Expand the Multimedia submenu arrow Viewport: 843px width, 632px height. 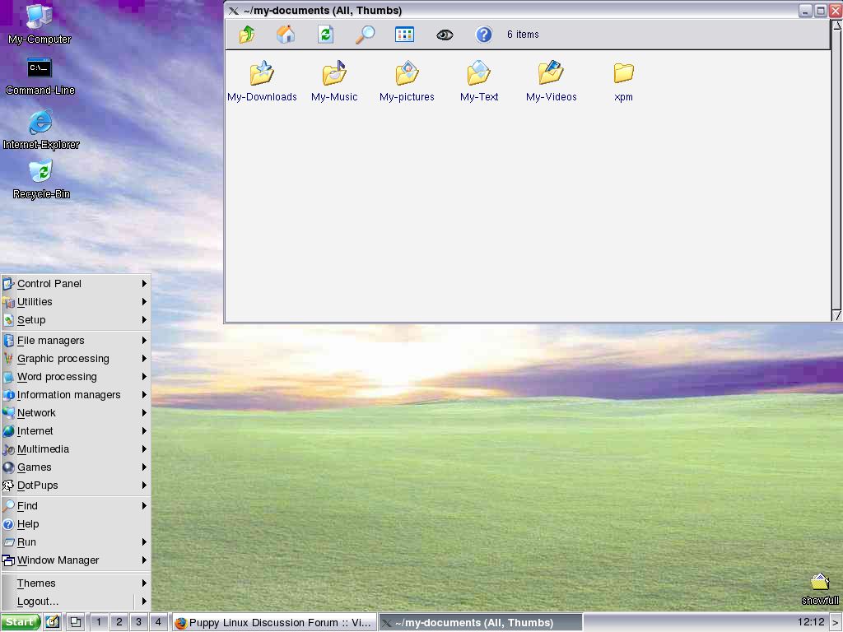pos(144,449)
